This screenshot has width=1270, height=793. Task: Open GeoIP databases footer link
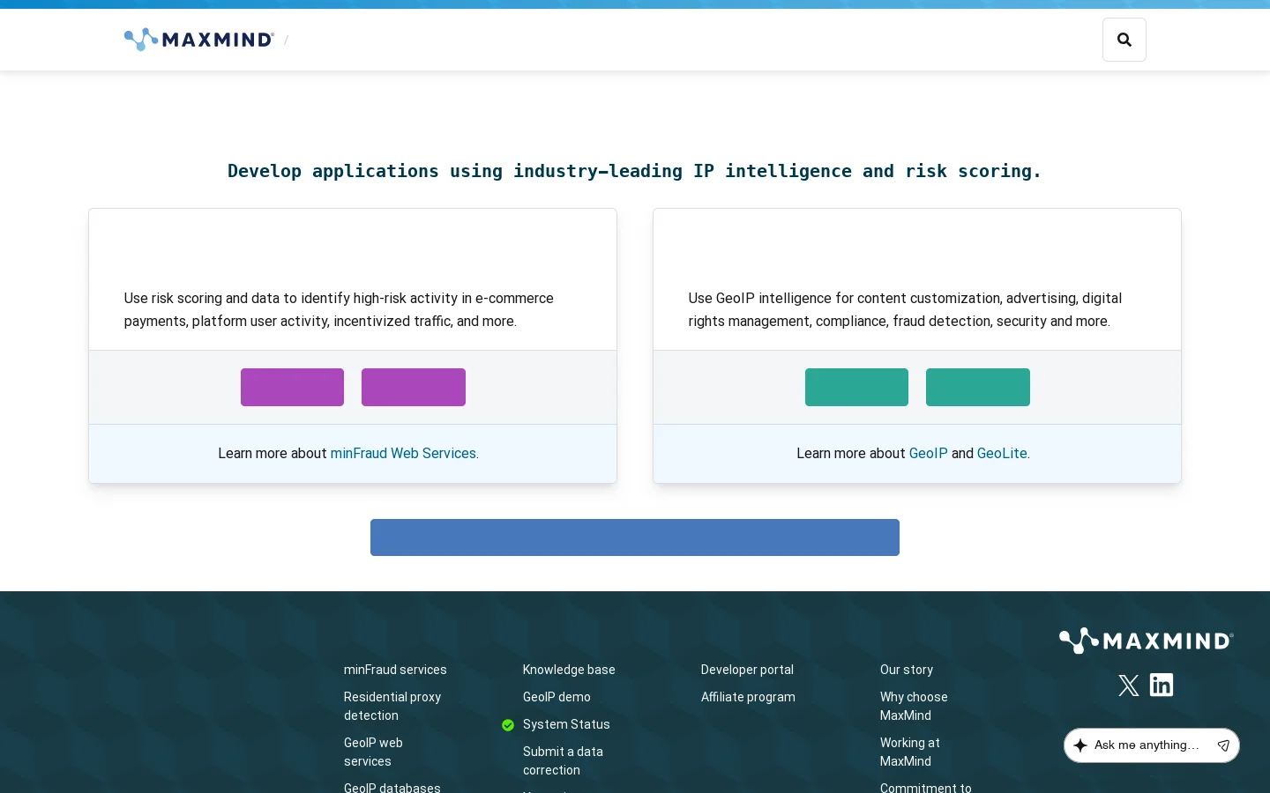[x=392, y=787]
